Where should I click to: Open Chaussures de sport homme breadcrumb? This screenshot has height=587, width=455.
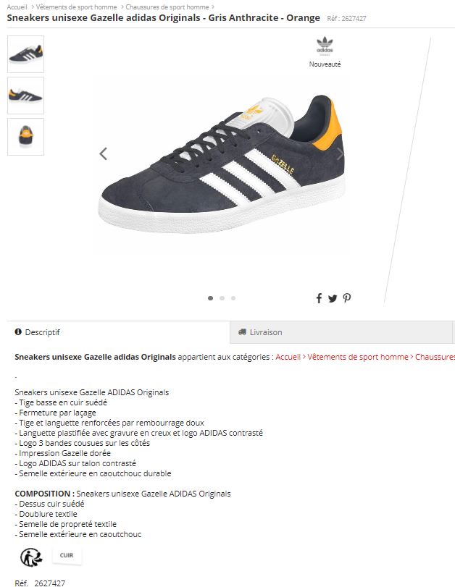(x=167, y=7)
